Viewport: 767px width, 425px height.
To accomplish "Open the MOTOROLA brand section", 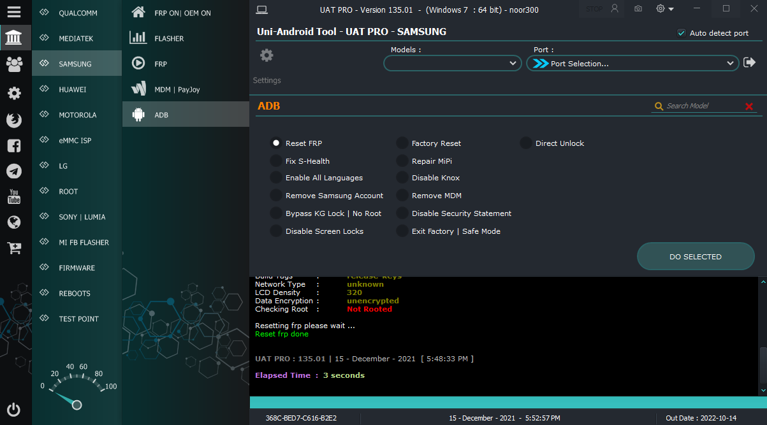I will 77,115.
